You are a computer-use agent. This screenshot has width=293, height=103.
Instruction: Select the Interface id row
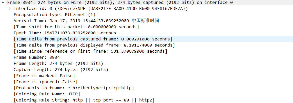(x=100, y=9)
